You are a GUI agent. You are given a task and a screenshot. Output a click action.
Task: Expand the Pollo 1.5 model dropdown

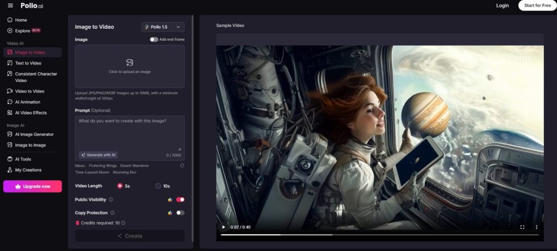[163, 27]
